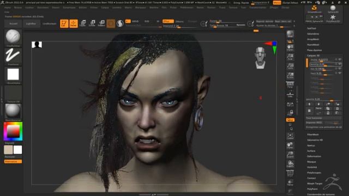Toggle the Zsub button
Image resolution: width=349 pixels, height=196 pixels.
tap(179, 21)
